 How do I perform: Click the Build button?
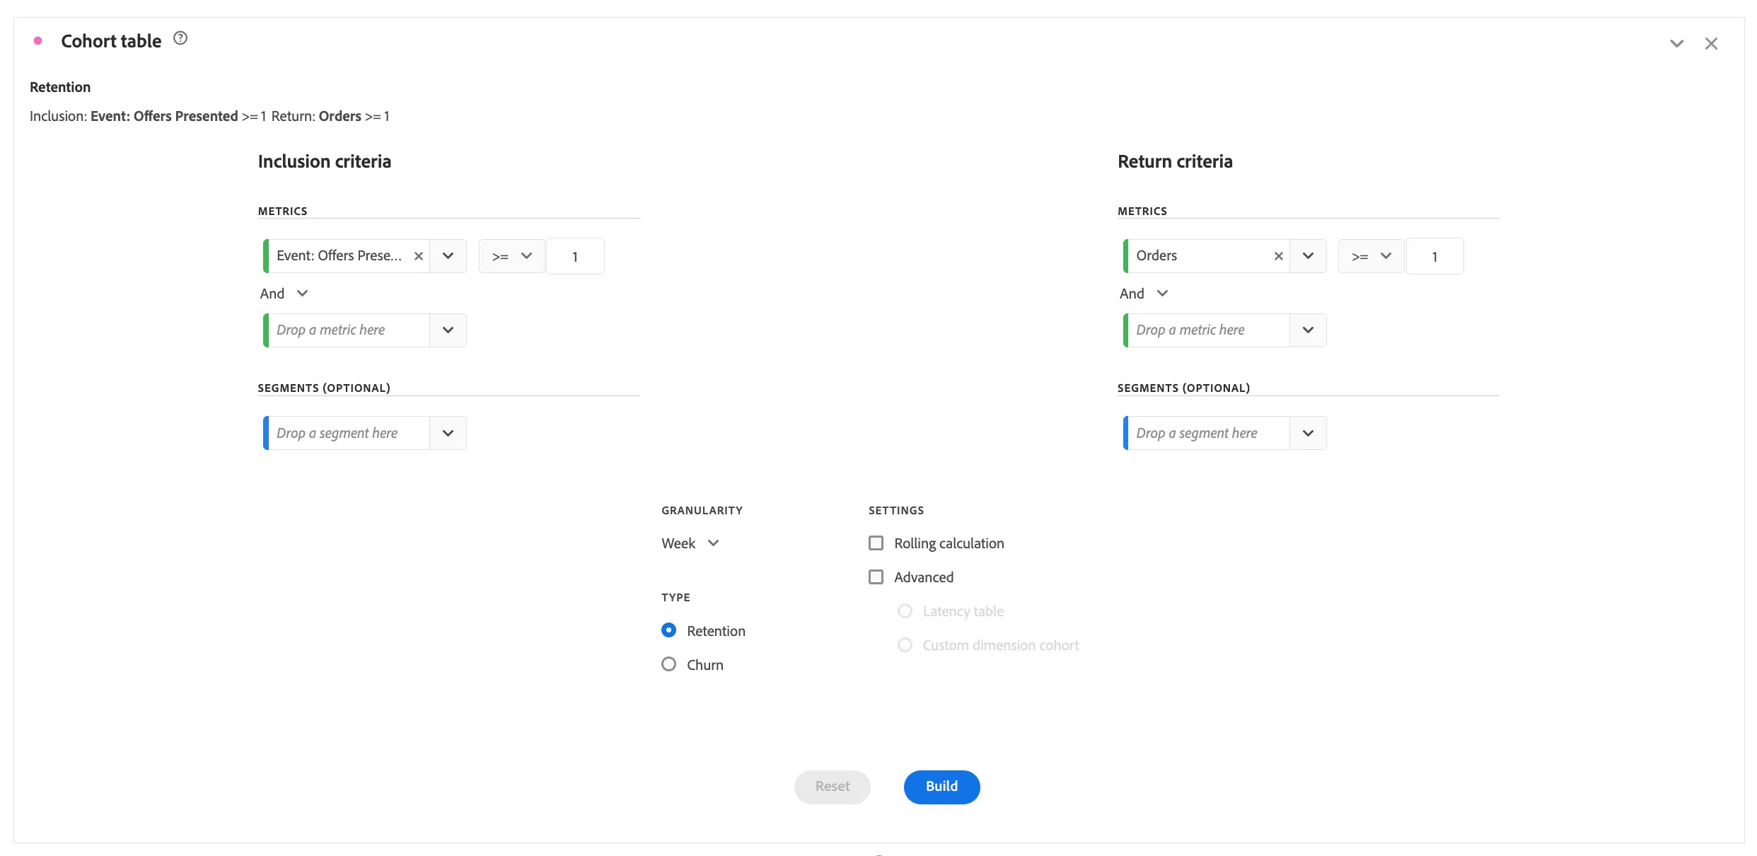pos(941,787)
